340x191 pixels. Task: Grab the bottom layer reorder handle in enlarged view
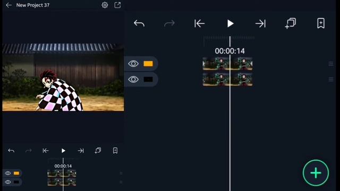pyautogui.click(x=331, y=80)
